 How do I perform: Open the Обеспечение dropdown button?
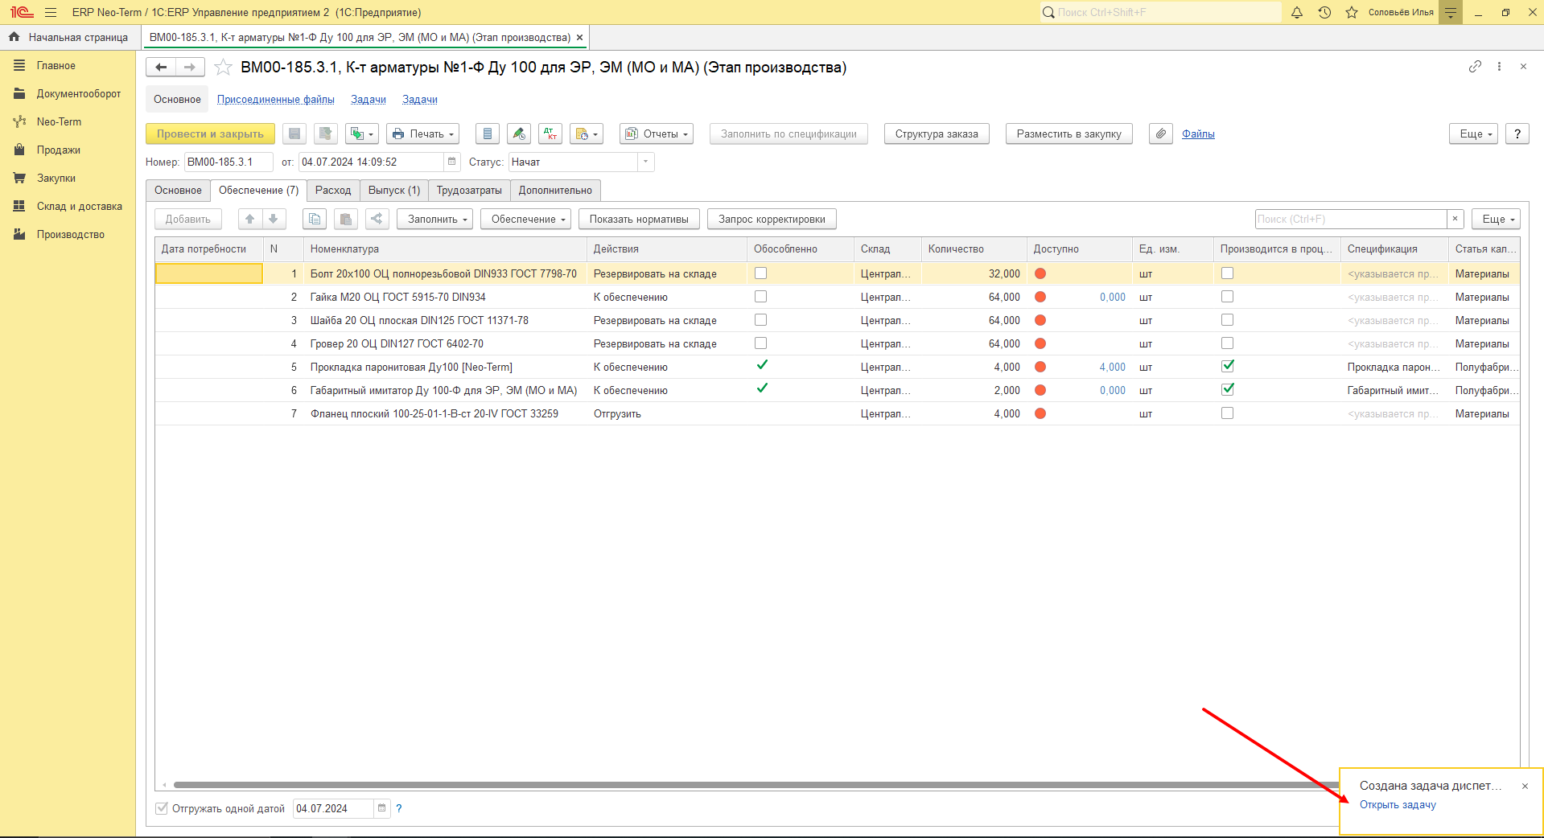click(x=525, y=219)
